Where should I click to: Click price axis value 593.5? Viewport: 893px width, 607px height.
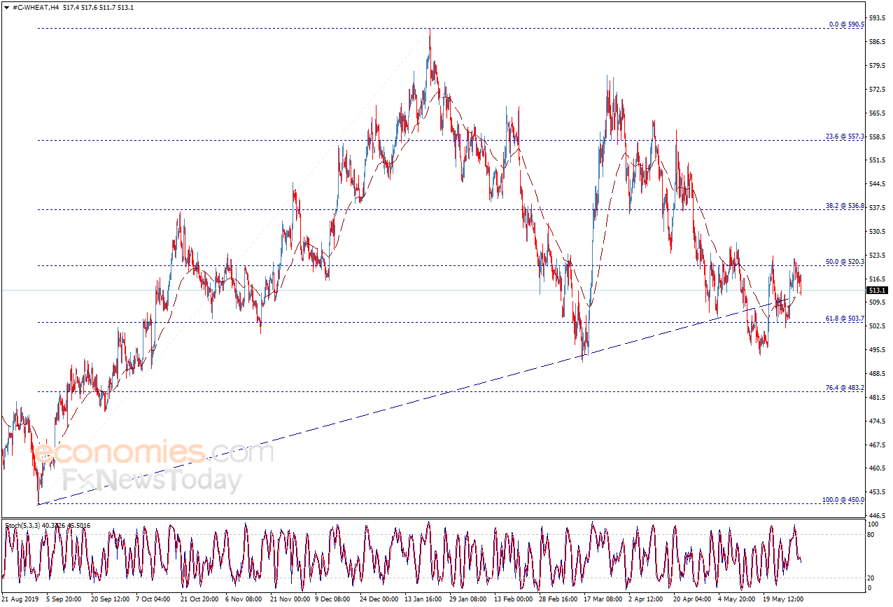(x=878, y=18)
